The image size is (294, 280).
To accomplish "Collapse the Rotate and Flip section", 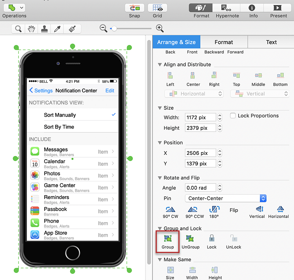I will tap(160, 178).
